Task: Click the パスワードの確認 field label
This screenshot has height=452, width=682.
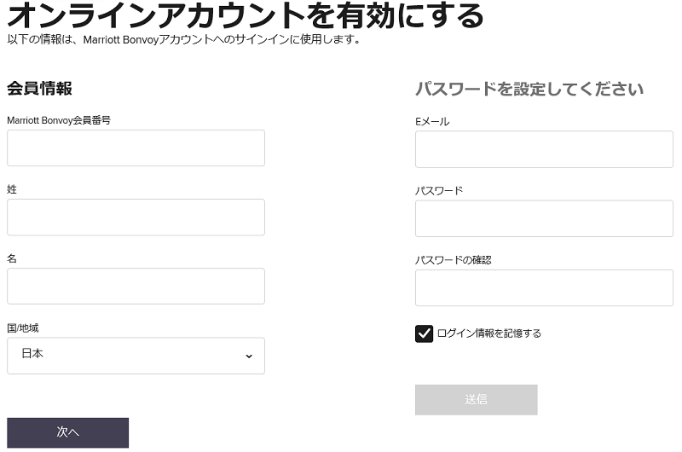Action: tap(454, 260)
